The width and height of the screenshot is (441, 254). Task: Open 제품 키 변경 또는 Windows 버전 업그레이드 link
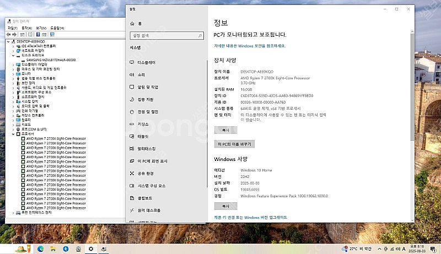[x=251, y=218]
